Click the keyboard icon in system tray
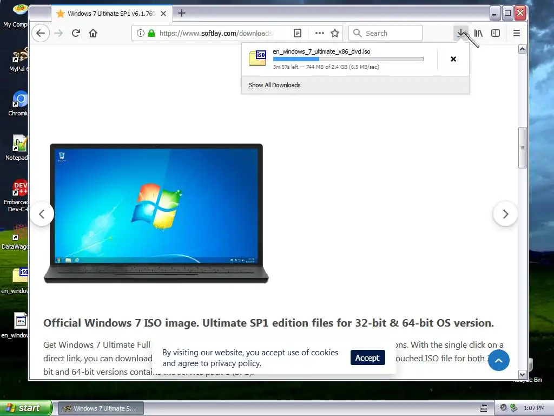Screen dimensions: 554x416 tap(483, 408)
